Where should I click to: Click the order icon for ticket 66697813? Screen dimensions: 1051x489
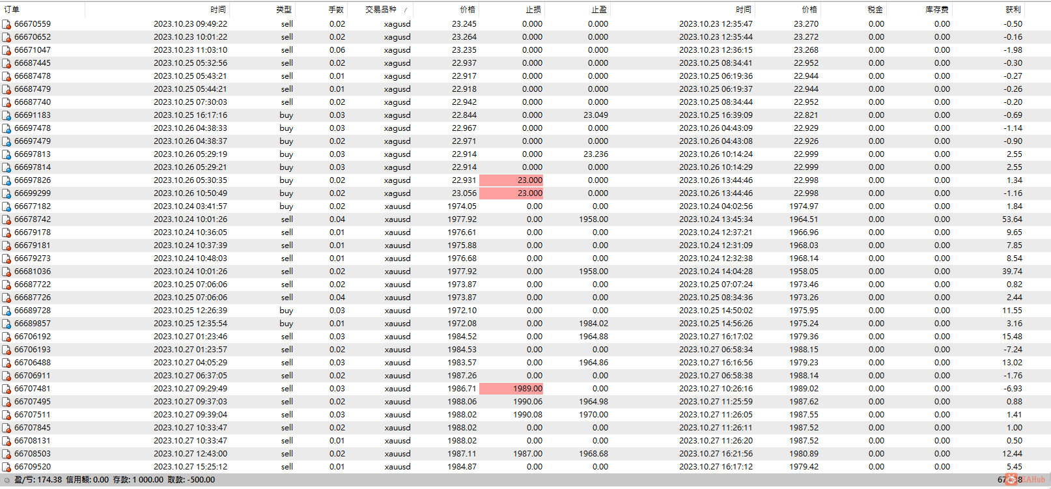7,154
